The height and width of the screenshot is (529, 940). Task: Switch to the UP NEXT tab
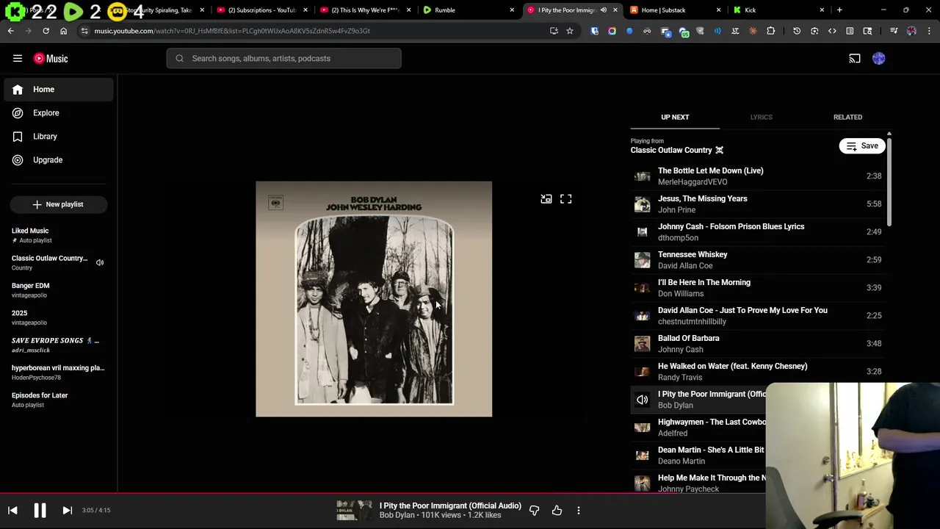pyautogui.click(x=675, y=117)
